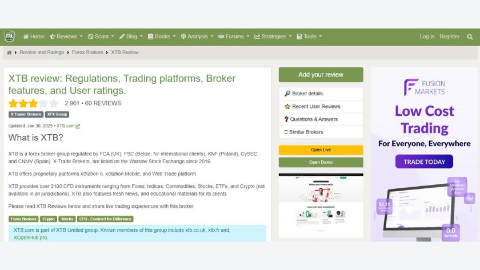
Task: Open Review and Ratings breadcrumb link
Action: pos(42,53)
